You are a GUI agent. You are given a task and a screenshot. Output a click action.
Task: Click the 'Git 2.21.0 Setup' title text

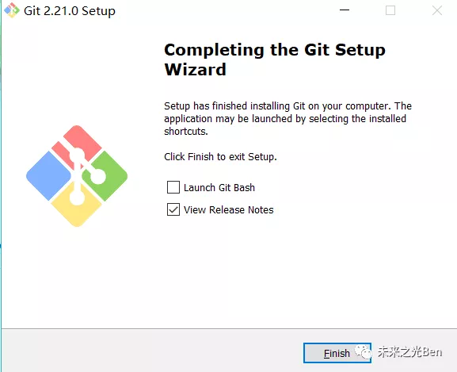coord(70,11)
